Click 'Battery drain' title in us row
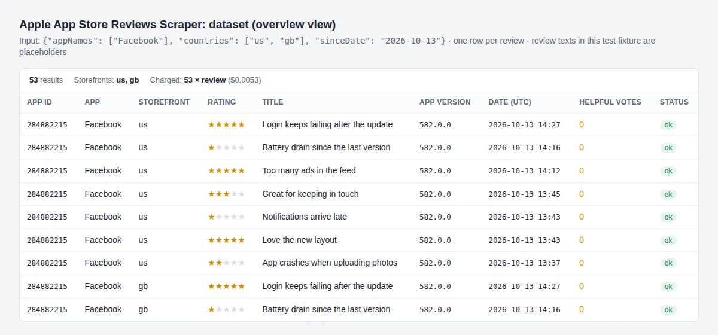718x335 pixels. point(326,147)
